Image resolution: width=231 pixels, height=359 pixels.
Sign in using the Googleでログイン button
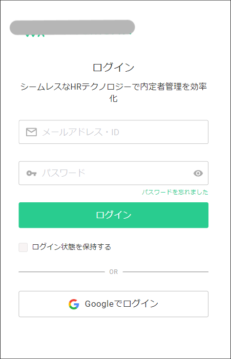pyautogui.click(x=114, y=304)
